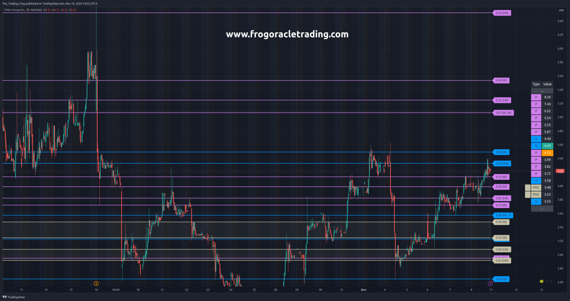Click the 4.13 (90) level label
The image size is (570, 301).
click(501, 177)
